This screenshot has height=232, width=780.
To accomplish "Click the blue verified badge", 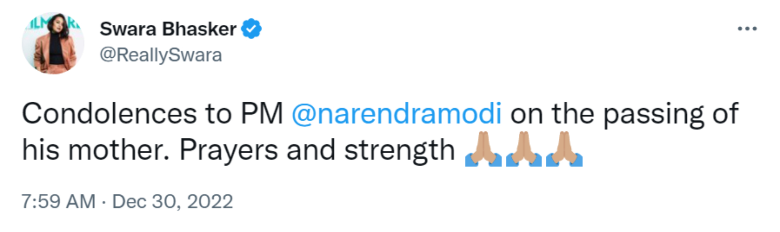I will pos(251,29).
